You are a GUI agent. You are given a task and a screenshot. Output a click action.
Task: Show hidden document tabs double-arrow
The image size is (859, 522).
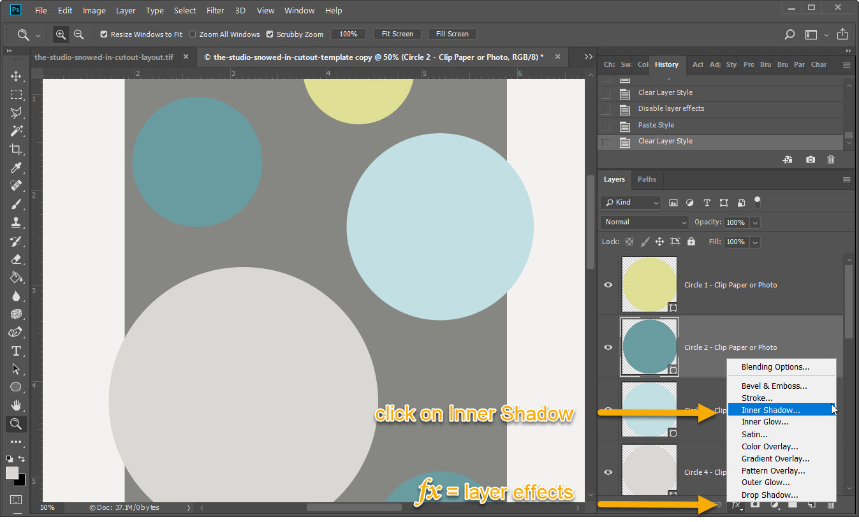pos(589,57)
